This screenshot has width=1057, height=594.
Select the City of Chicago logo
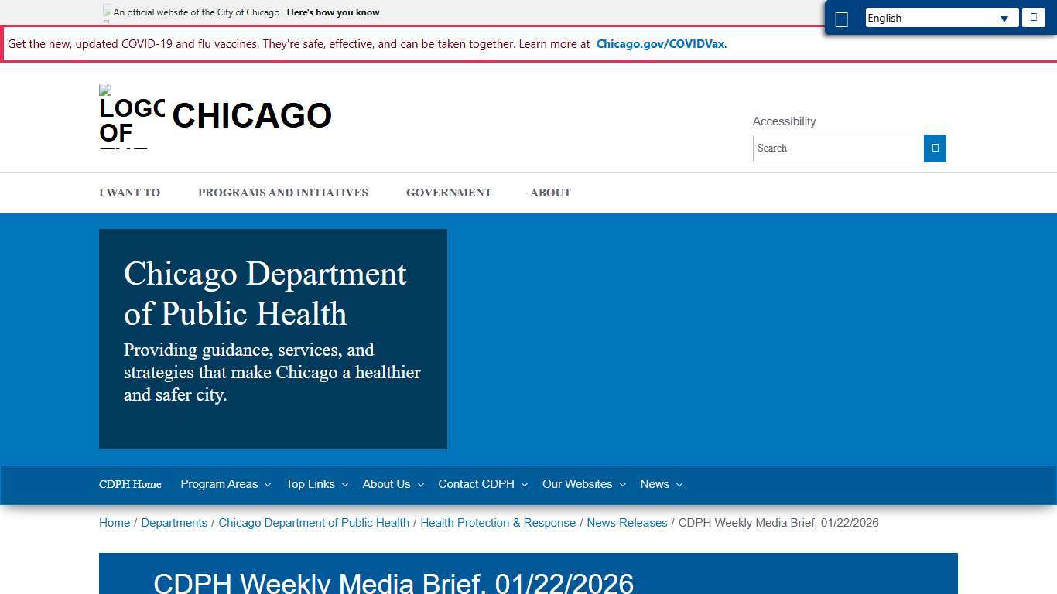tap(130, 116)
